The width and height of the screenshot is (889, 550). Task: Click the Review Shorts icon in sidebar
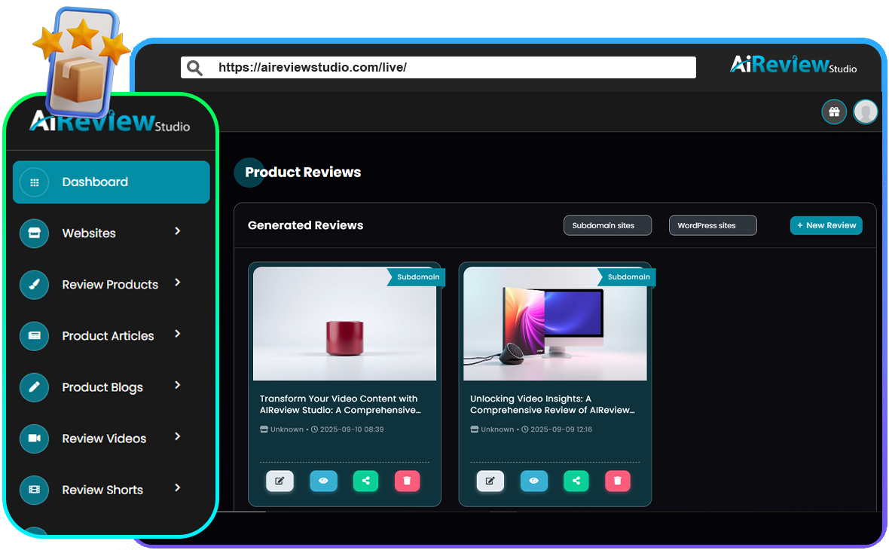point(34,490)
